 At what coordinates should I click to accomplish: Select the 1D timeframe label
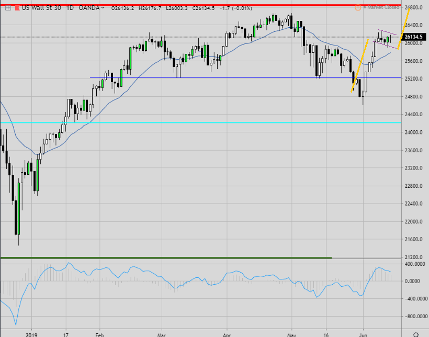pos(70,8)
